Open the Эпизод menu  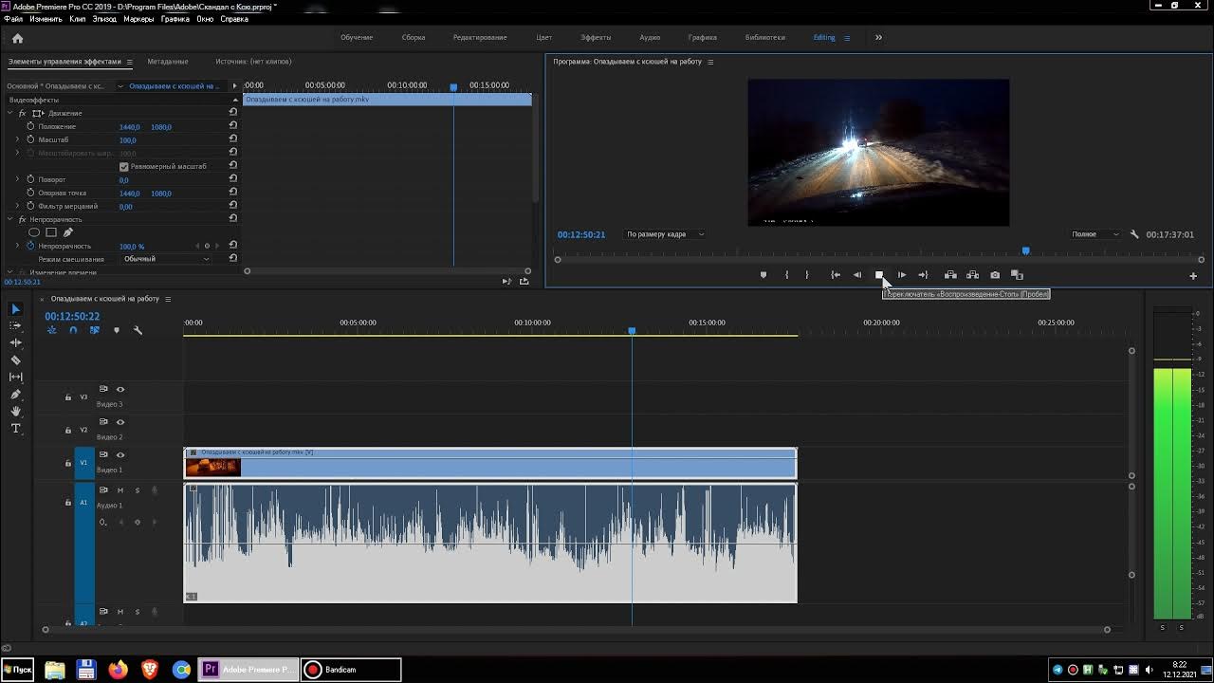pyautogui.click(x=104, y=19)
